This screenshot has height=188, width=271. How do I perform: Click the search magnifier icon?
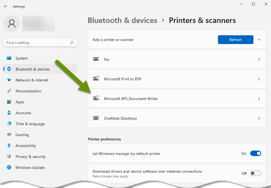[x=72, y=43]
